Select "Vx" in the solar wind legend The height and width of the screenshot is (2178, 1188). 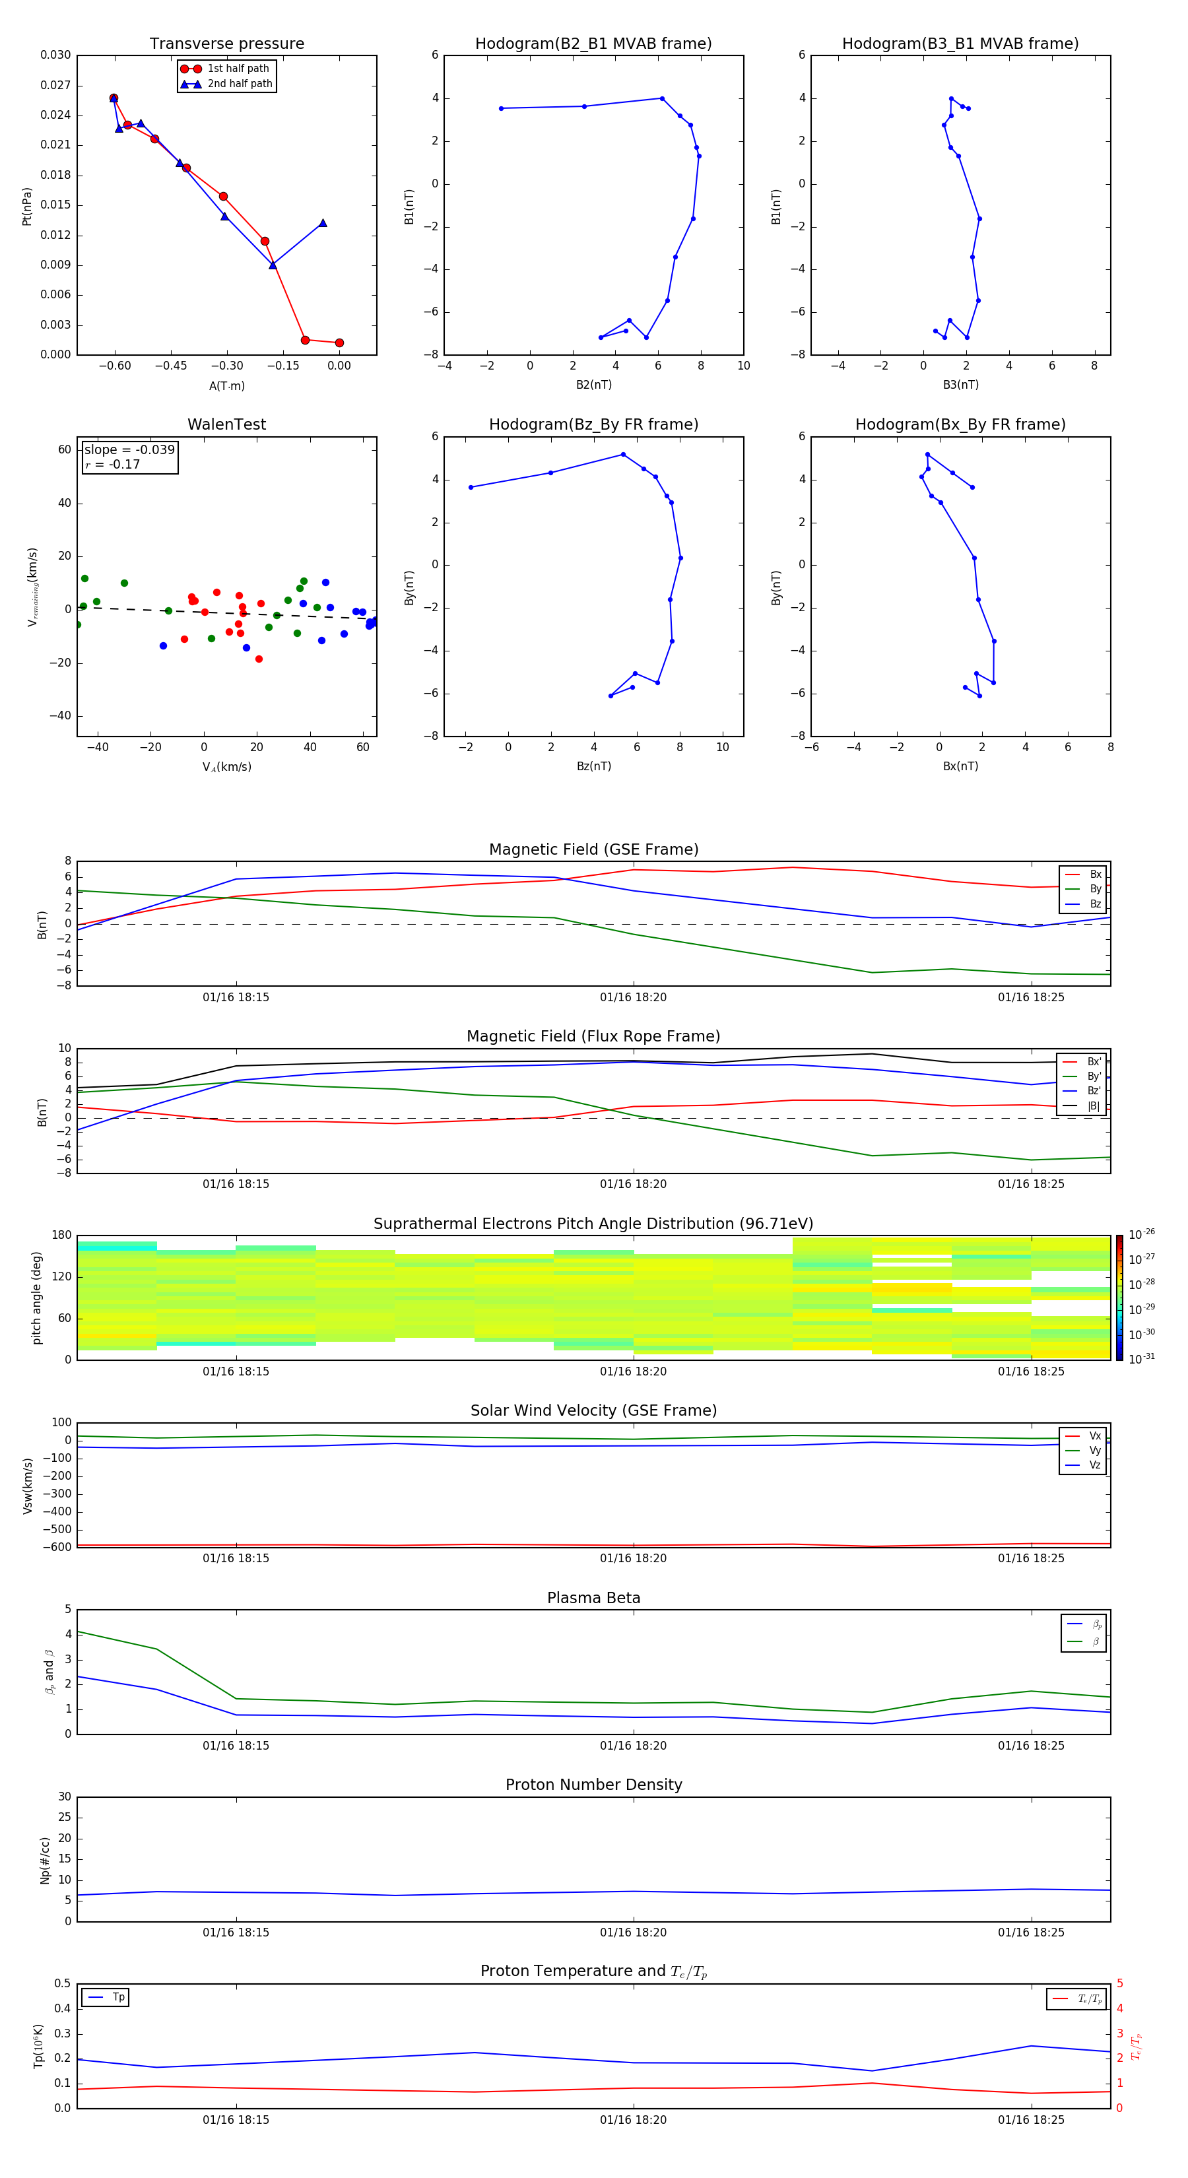[x=1083, y=1435]
